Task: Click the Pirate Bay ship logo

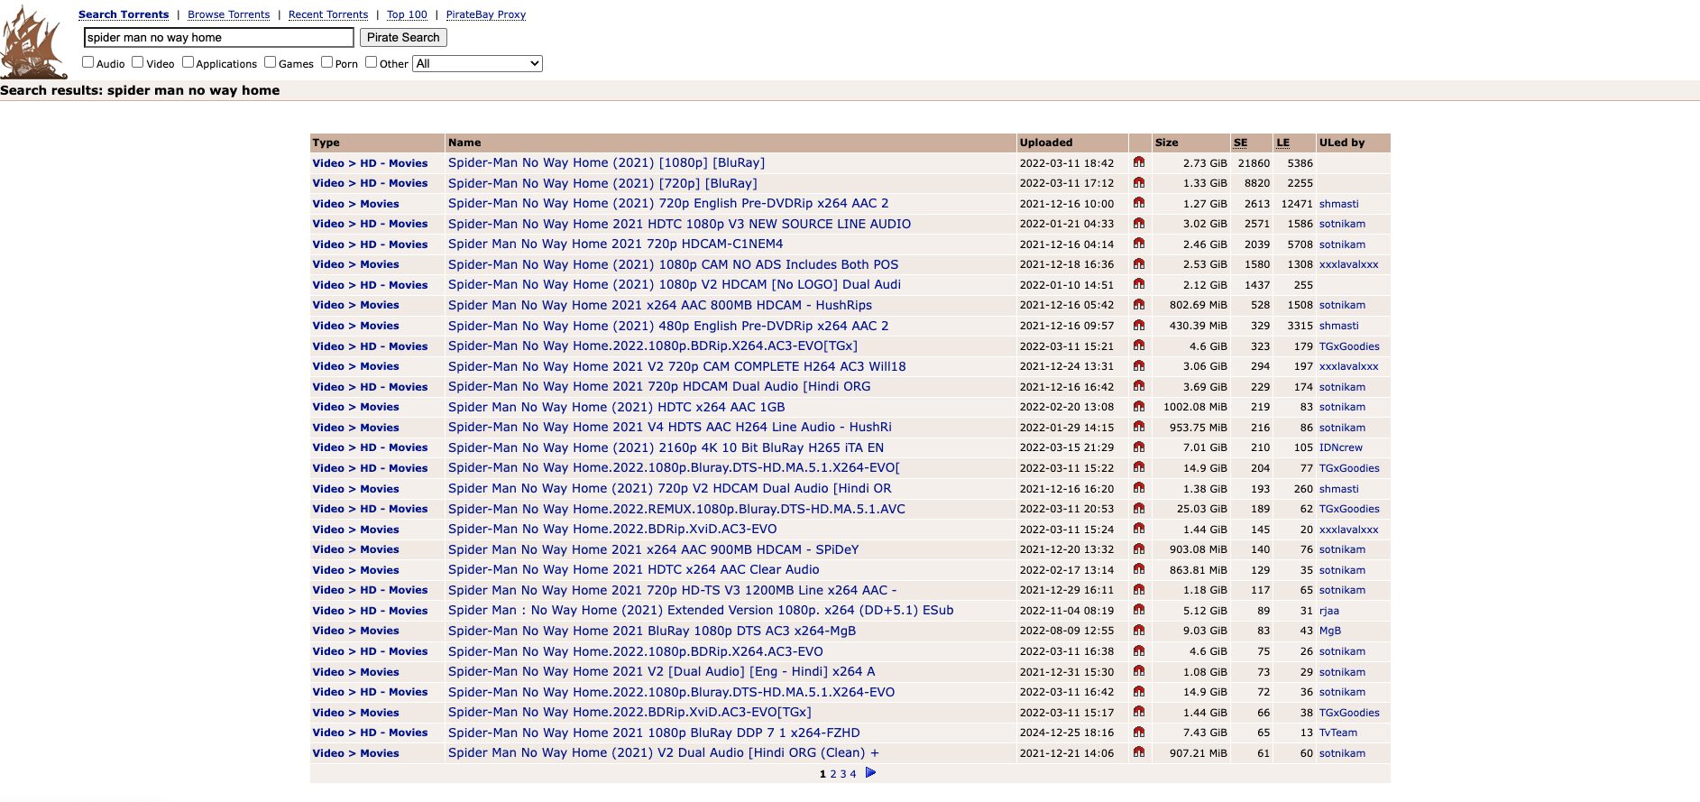Action: pyautogui.click(x=33, y=42)
